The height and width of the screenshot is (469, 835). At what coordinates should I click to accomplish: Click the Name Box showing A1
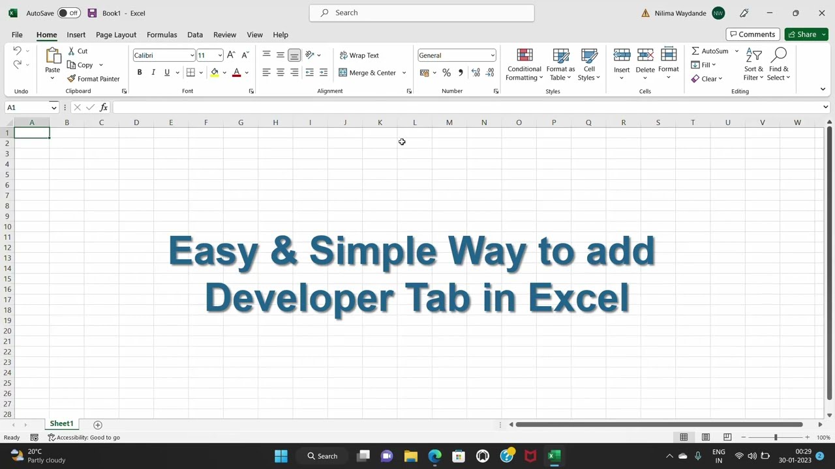31,107
